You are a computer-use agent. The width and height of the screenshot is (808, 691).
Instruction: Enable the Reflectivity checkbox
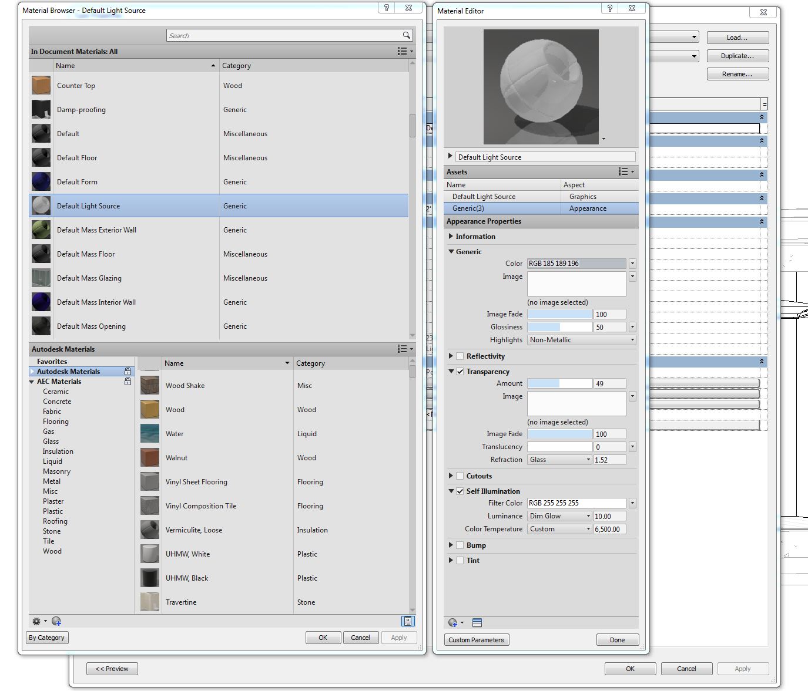[460, 356]
